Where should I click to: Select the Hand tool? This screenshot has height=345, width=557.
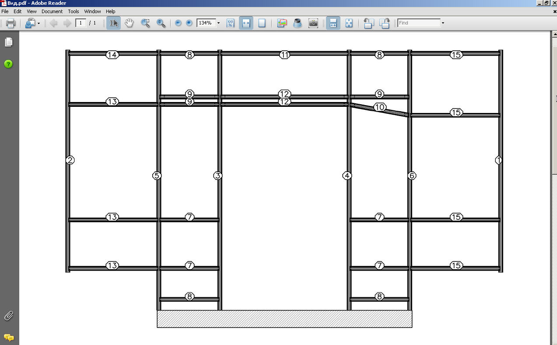point(129,23)
